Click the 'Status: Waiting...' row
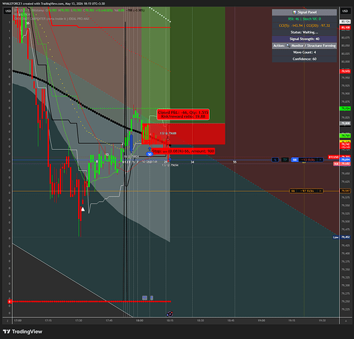Screen dimensions: 354x339 304,33
